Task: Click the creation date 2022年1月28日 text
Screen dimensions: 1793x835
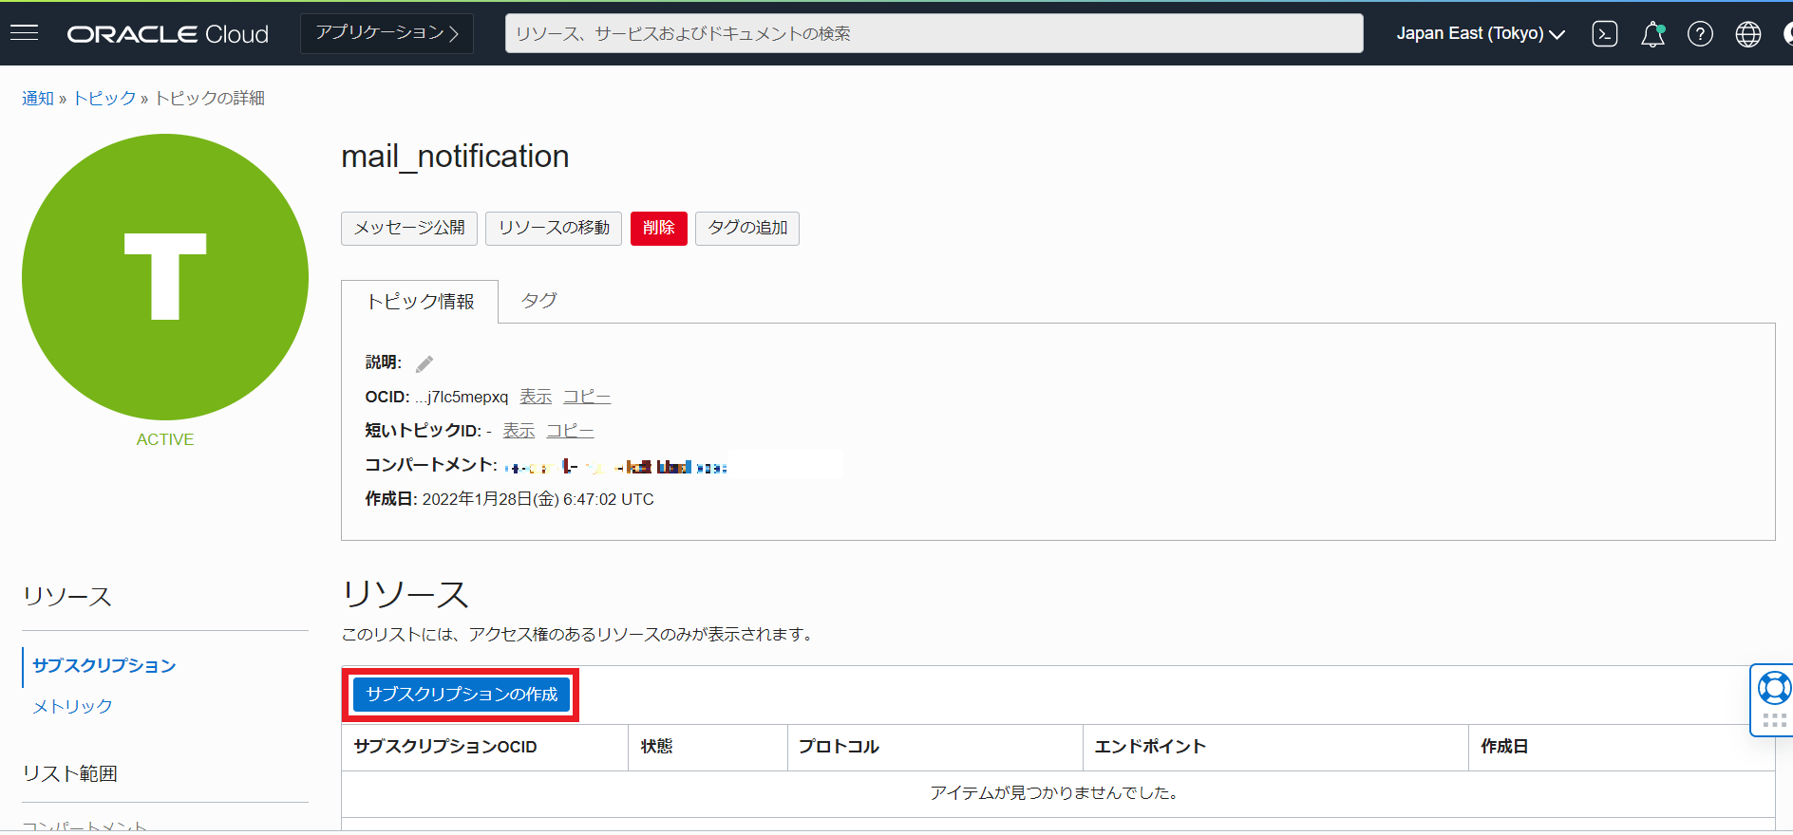Action: pos(538,499)
